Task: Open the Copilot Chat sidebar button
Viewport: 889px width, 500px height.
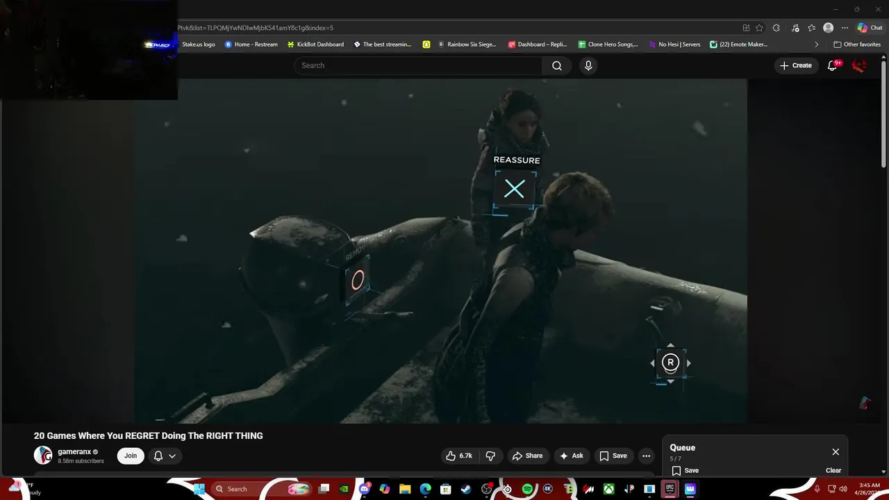Action: (870, 28)
